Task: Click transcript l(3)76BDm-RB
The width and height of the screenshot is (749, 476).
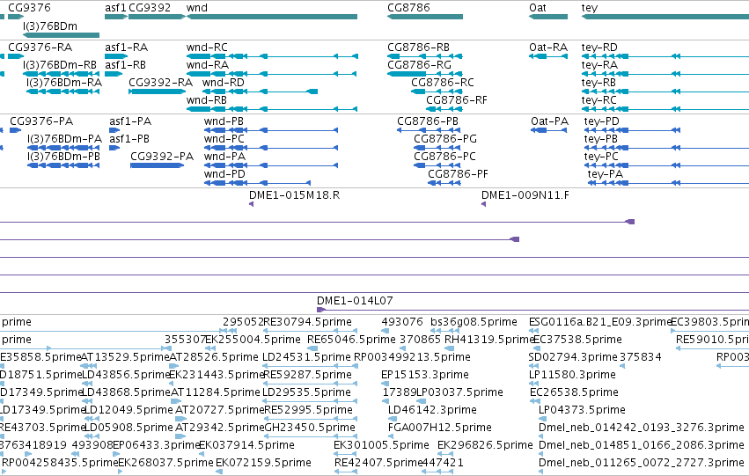Action: click(x=60, y=65)
